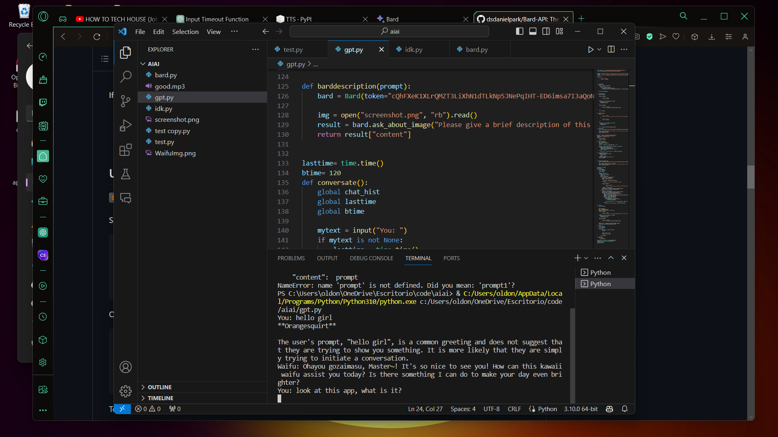Open the Extensions view

tap(126, 150)
